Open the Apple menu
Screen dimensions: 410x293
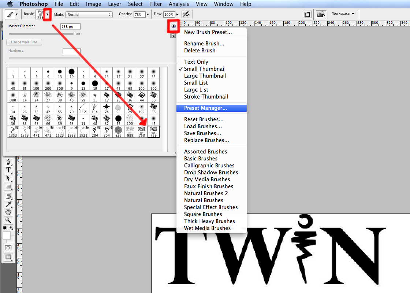pyautogui.click(x=10, y=4)
